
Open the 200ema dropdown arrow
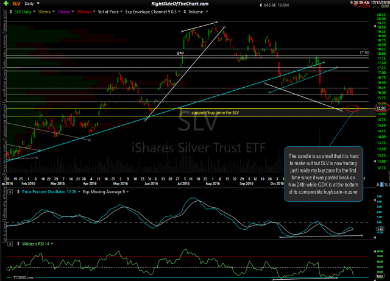94,12
